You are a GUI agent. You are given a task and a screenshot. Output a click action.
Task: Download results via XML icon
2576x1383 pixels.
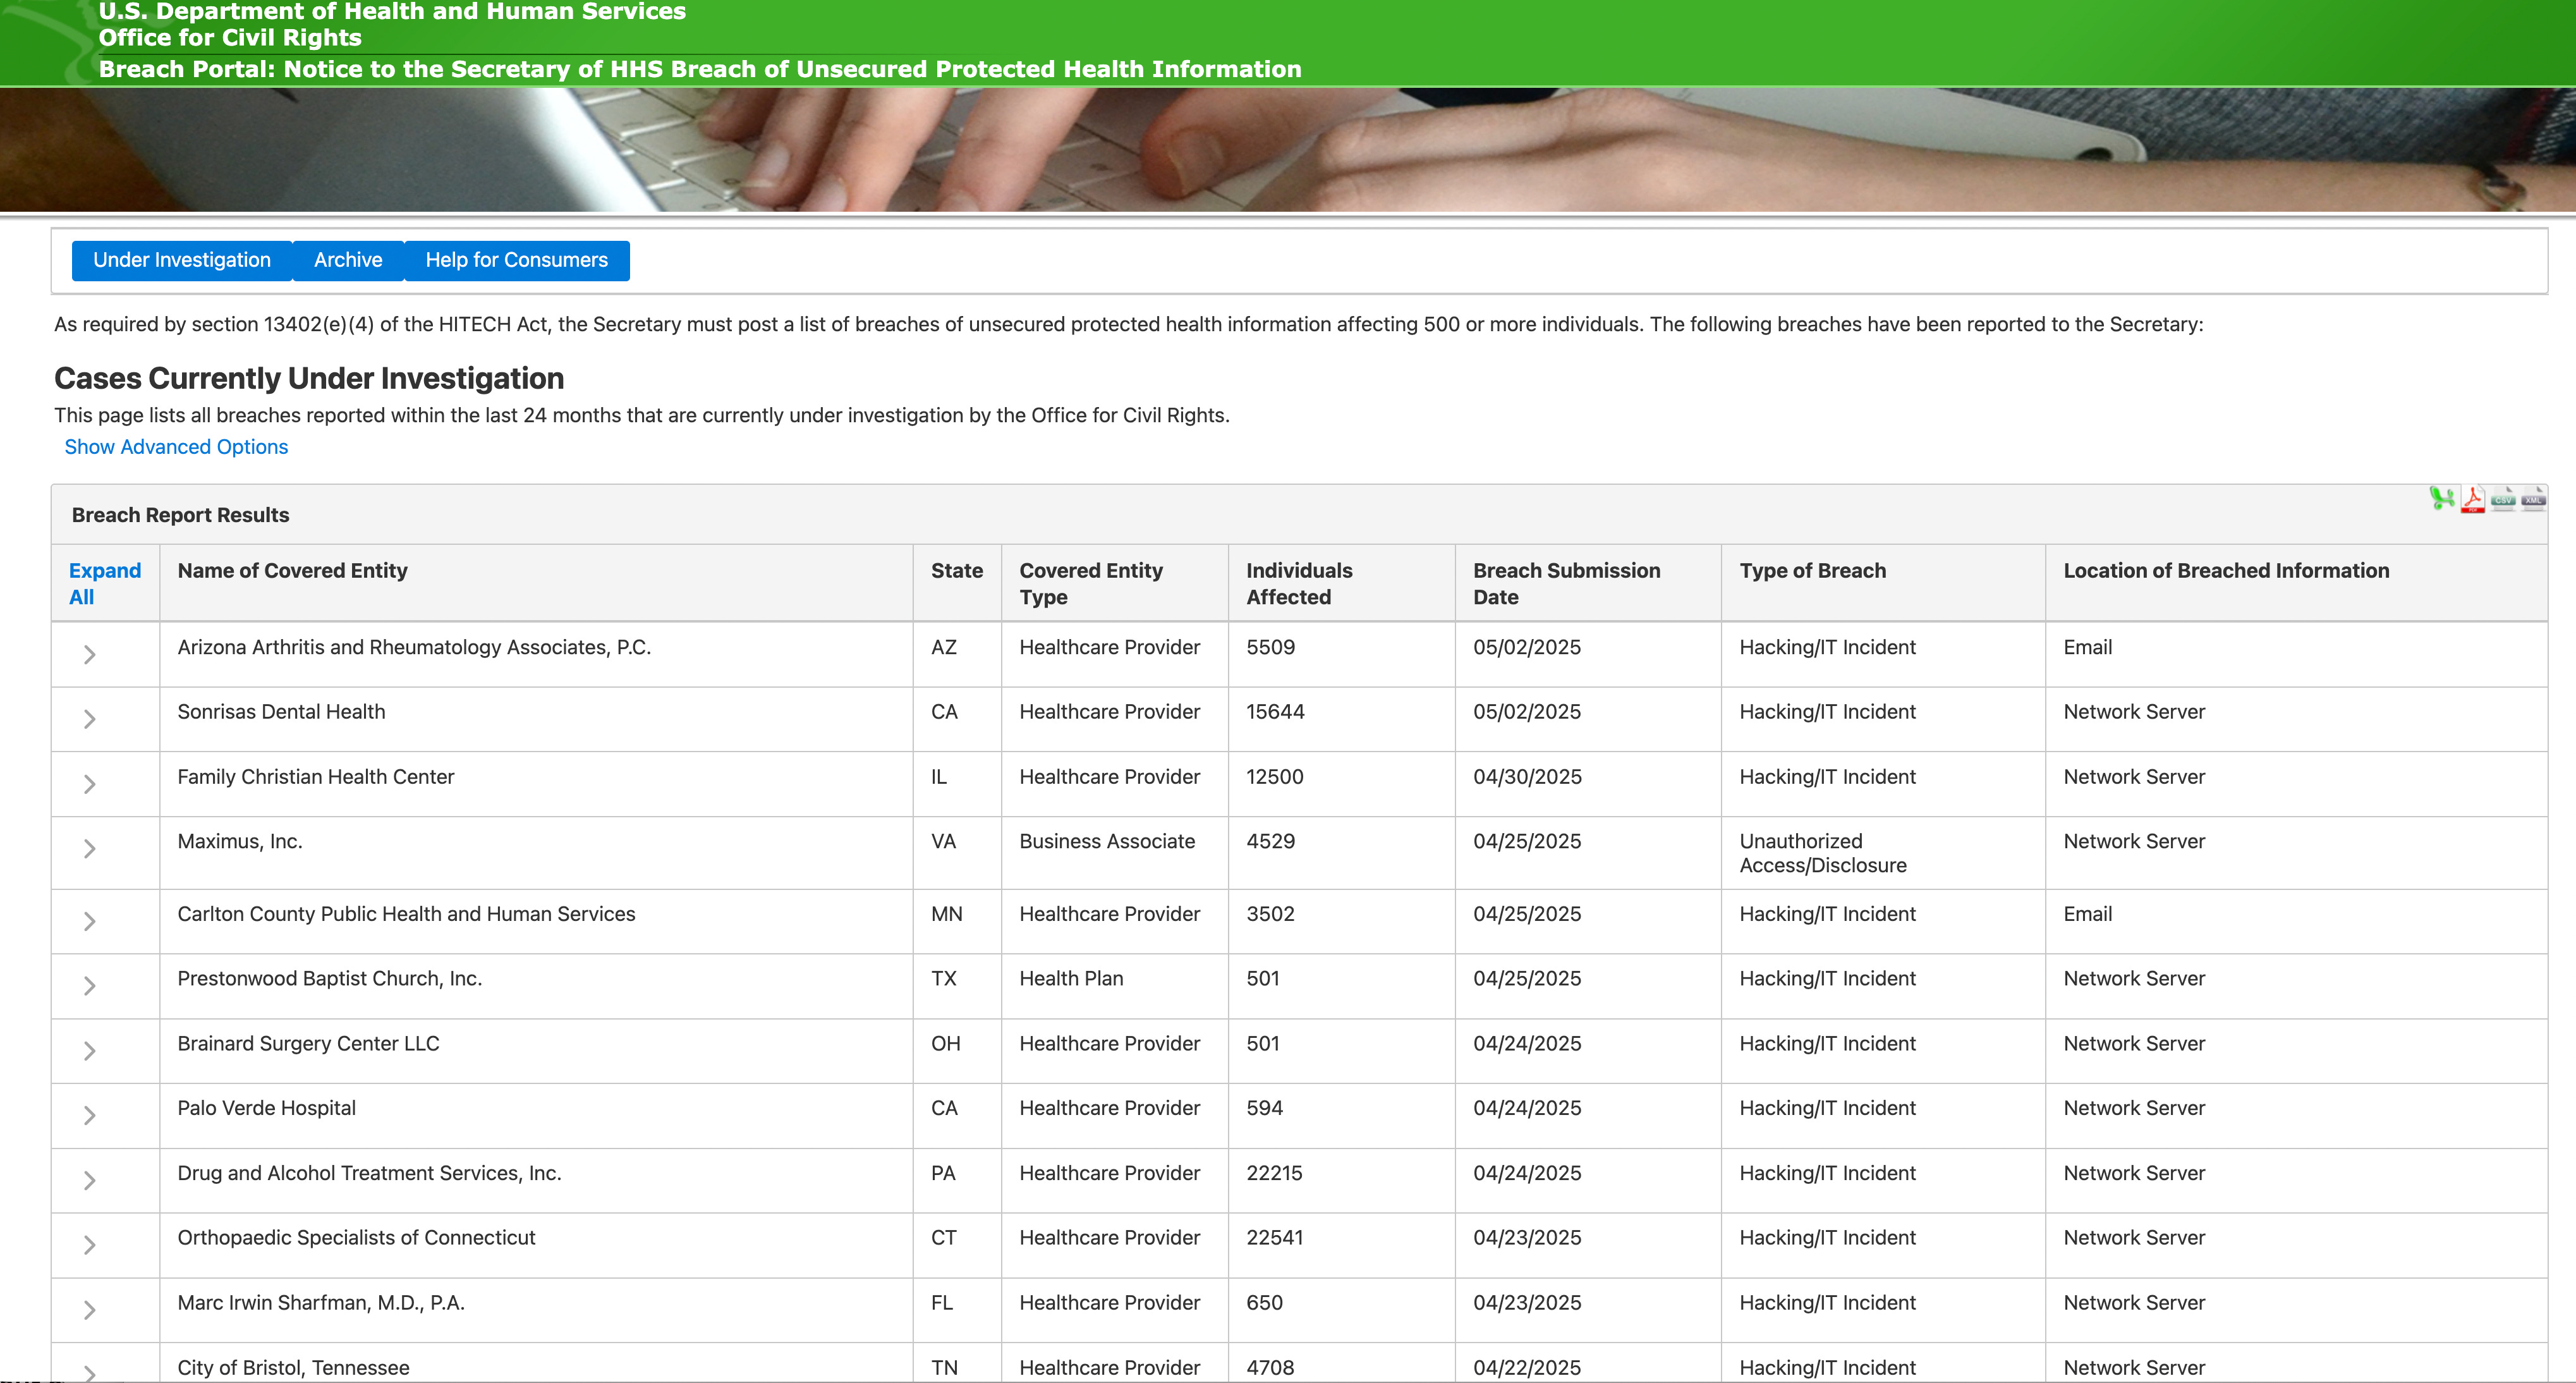[2533, 498]
